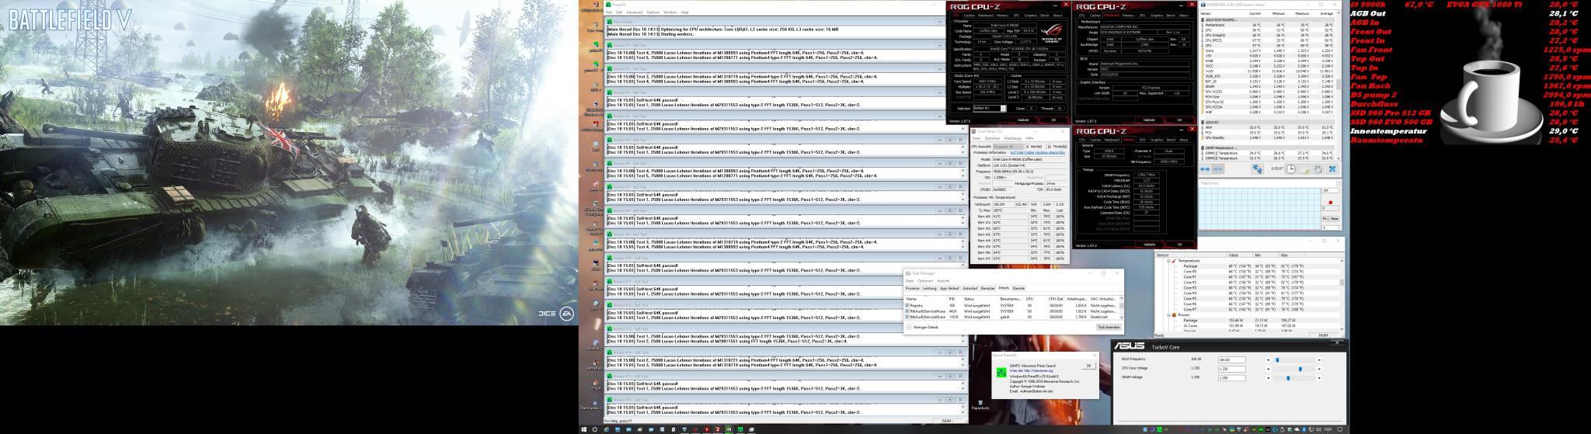Open mersenne.org web site link
Viewport: 1591px width, 434px height.
pyautogui.click(x=1032, y=370)
